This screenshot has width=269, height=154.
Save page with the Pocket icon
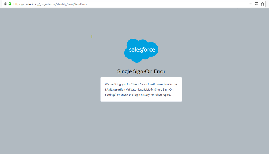pyautogui.click(x=257, y=4)
